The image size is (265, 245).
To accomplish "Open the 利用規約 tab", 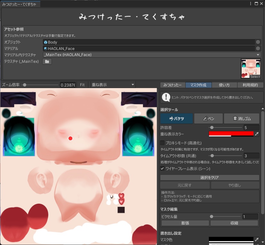I will click(251, 85).
